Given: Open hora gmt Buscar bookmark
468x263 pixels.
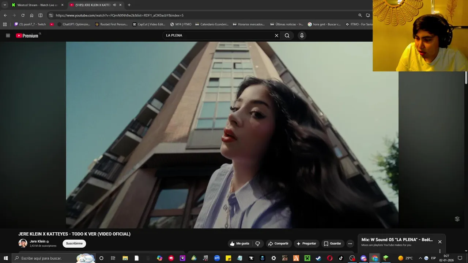Looking at the screenshot, I should click(x=325, y=24).
